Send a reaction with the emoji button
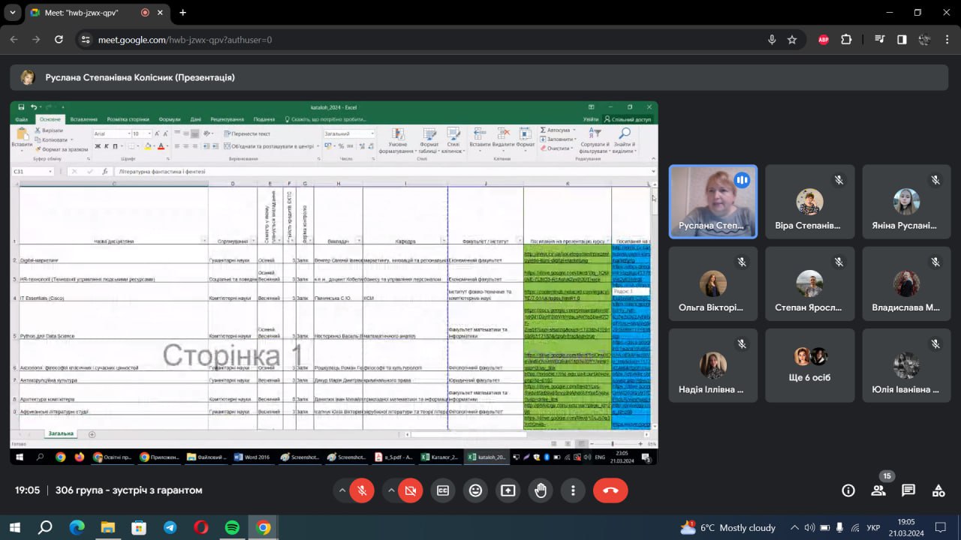 coord(475,490)
